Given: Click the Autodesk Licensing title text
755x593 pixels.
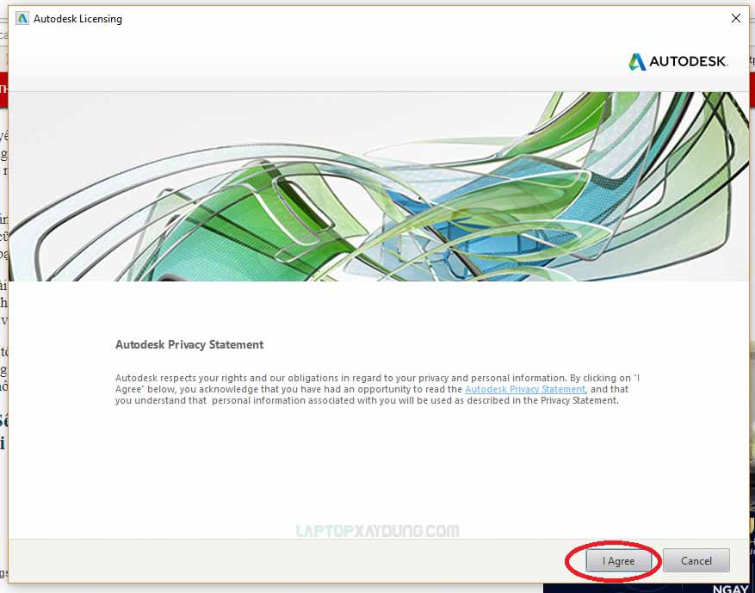Looking at the screenshot, I should coord(77,18).
